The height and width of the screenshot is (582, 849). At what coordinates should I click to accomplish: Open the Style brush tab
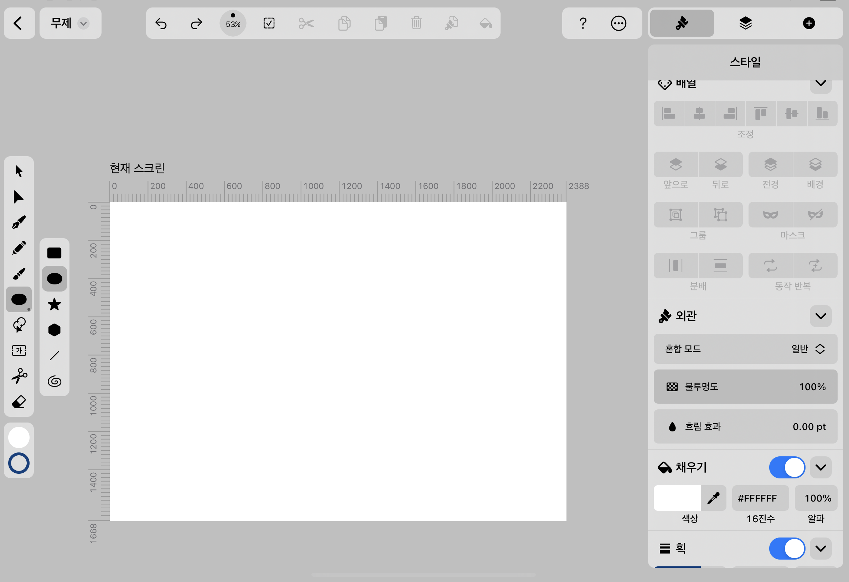[682, 24]
